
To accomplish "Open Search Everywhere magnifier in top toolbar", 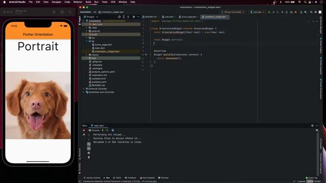I will tap(311, 12).
